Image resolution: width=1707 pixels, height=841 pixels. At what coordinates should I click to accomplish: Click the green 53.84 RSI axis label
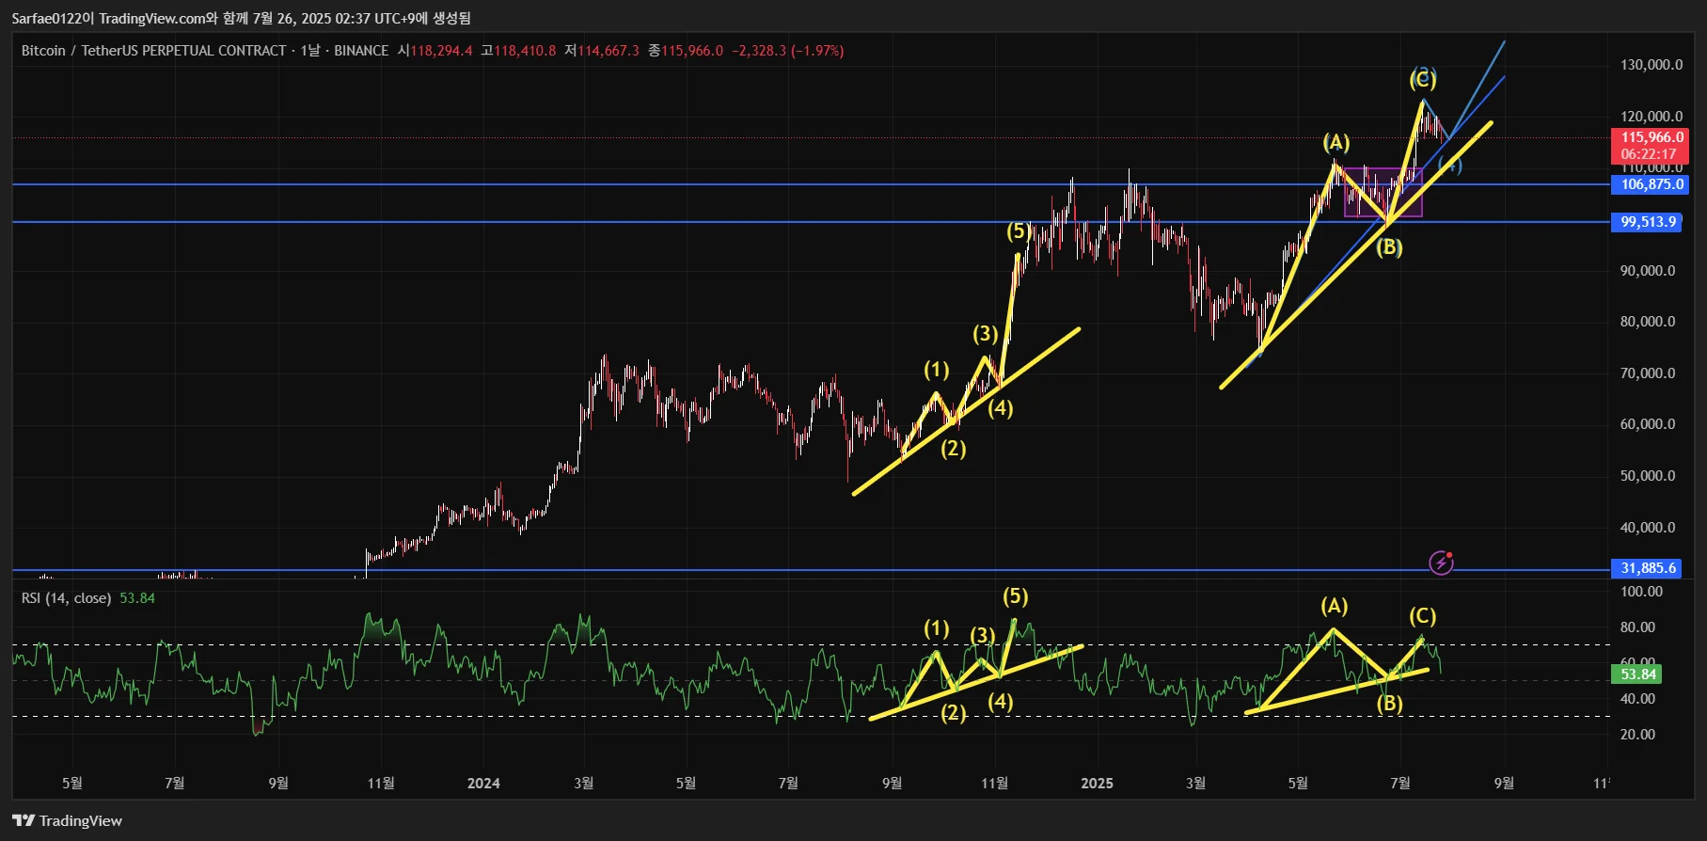[1637, 674]
